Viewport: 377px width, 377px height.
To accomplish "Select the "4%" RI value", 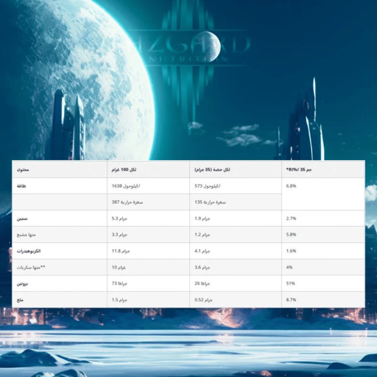I will point(289,267).
